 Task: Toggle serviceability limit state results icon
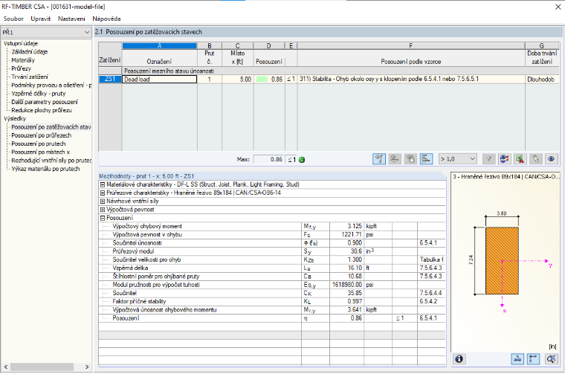coord(395,159)
